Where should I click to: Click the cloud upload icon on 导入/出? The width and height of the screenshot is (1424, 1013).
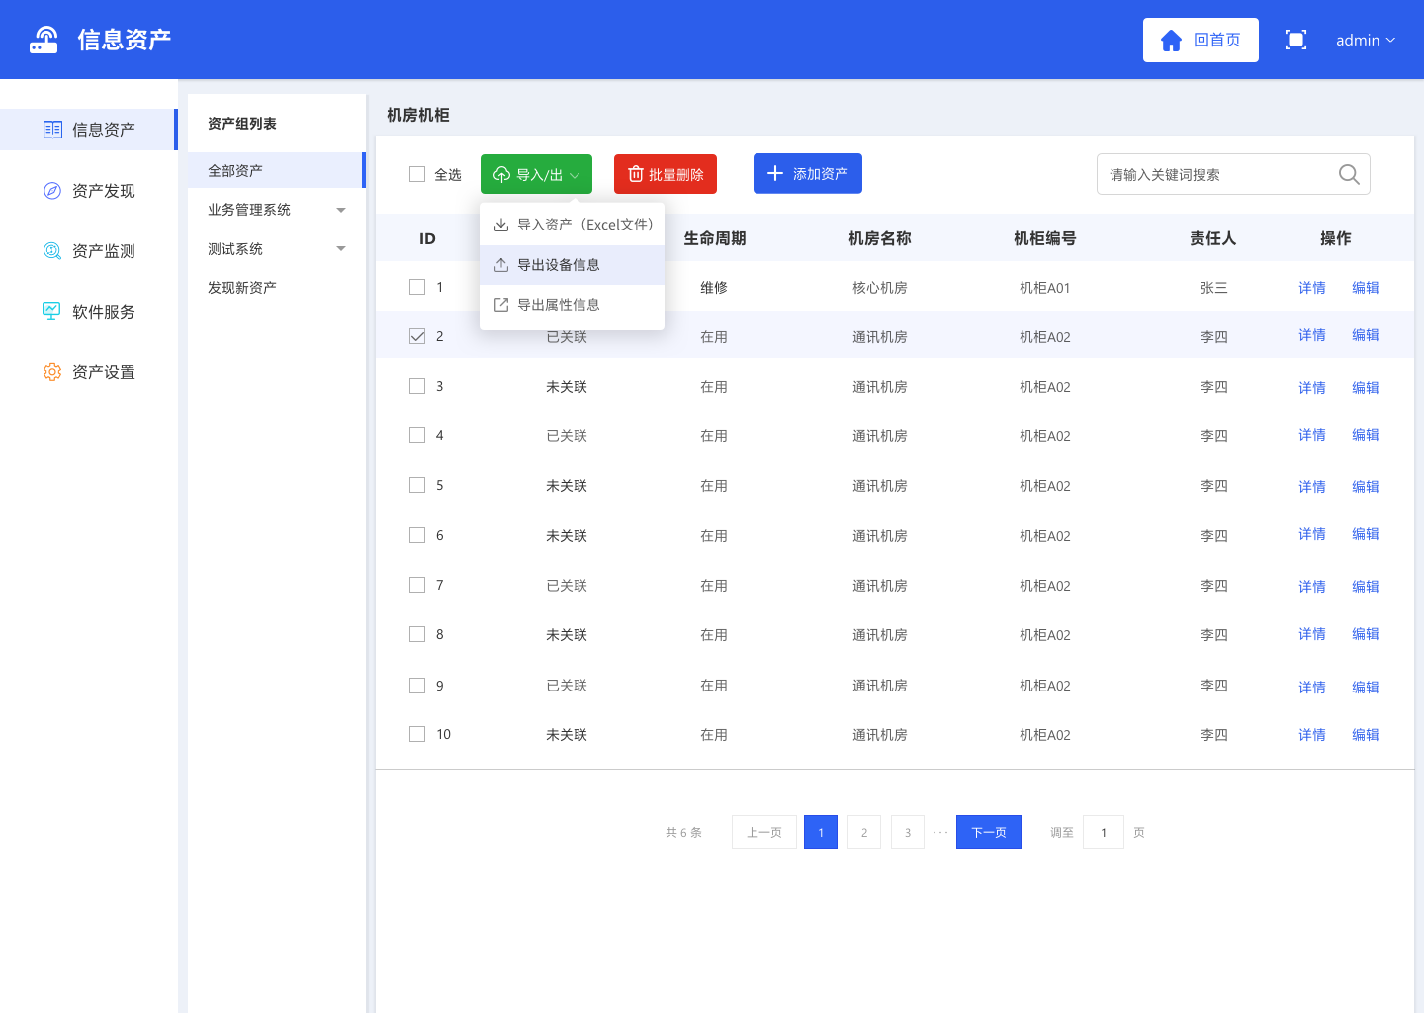pos(501,175)
